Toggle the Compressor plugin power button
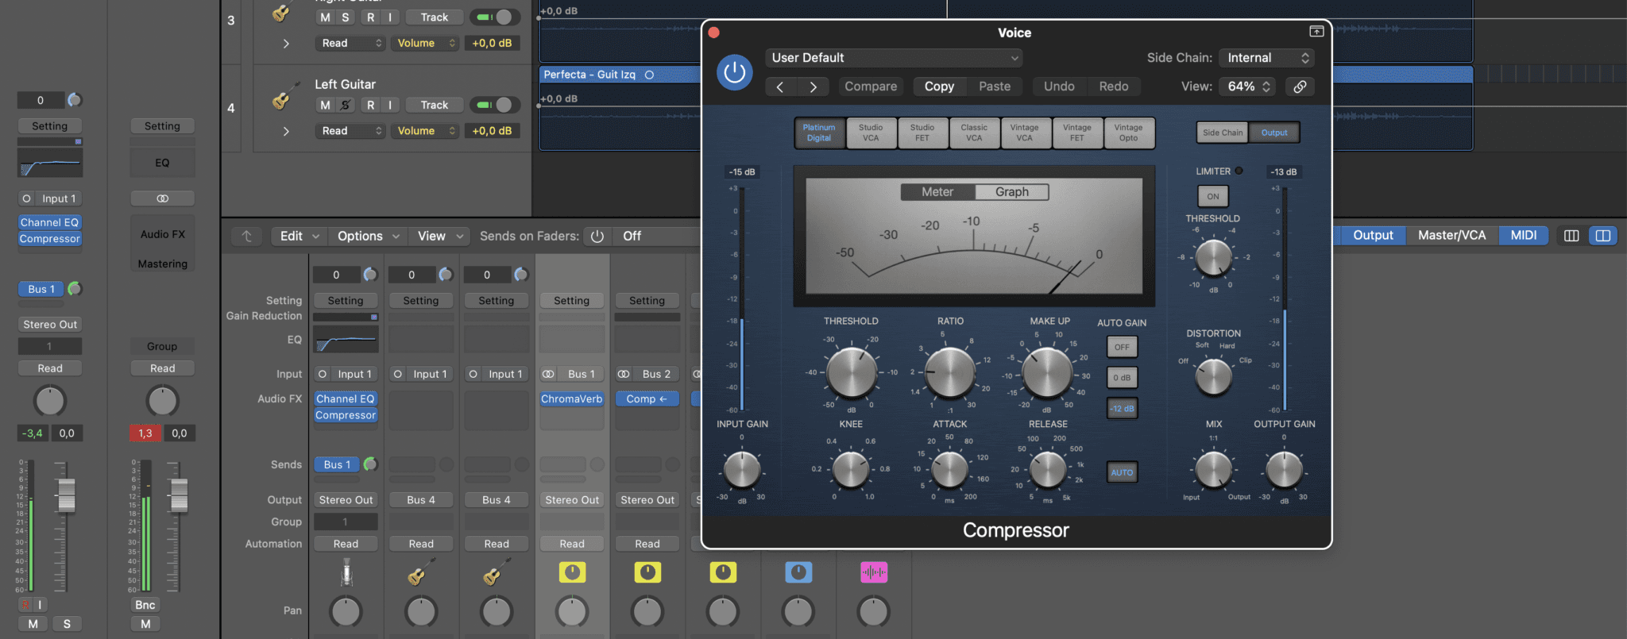This screenshot has width=1627, height=639. click(734, 72)
